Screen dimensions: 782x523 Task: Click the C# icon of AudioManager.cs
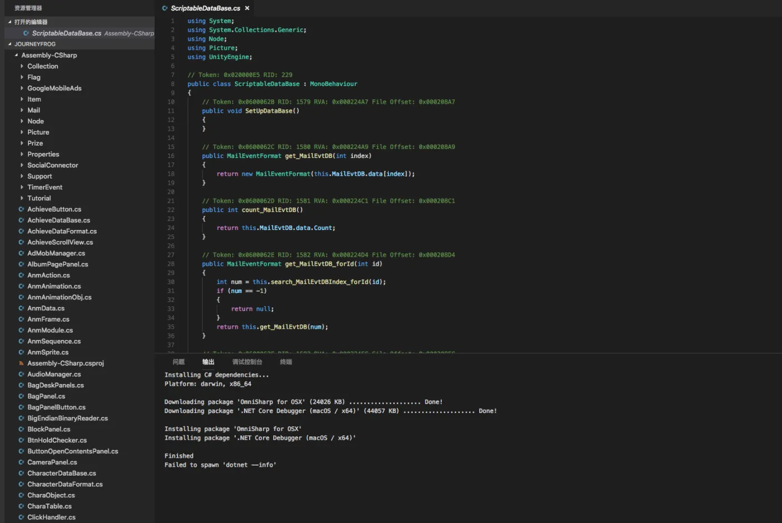(21, 375)
